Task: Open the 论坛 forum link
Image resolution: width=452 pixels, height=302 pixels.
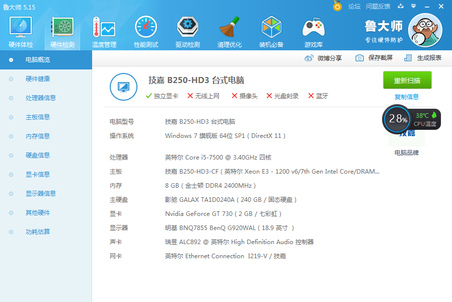Action: click(x=354, y=7)
